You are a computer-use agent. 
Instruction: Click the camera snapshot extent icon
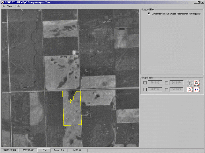(196, 83)
